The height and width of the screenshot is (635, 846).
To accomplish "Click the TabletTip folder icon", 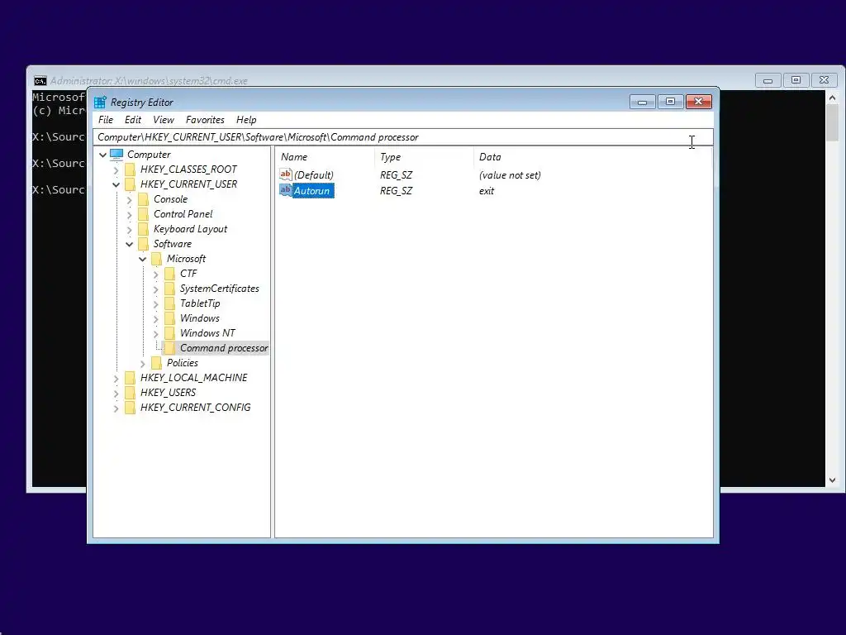I will pos(170,303).
